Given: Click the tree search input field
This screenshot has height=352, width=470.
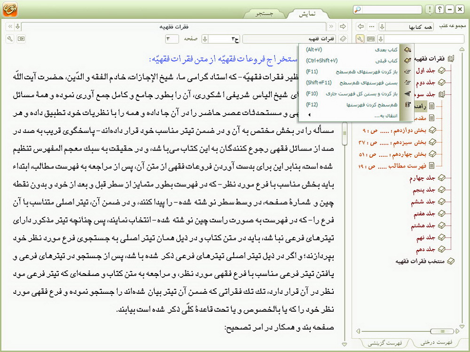Looking at the screenshot, I should tap(424, 39).
